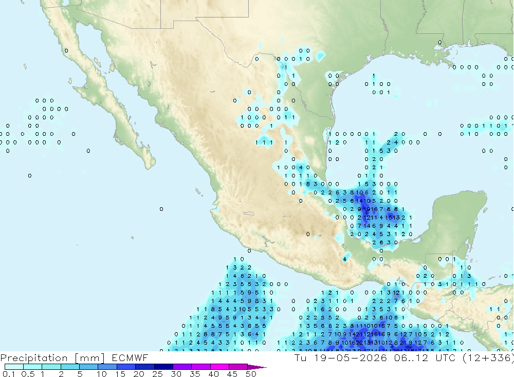Select the legend swatch between 1 and 2

(x=51, y=367)
